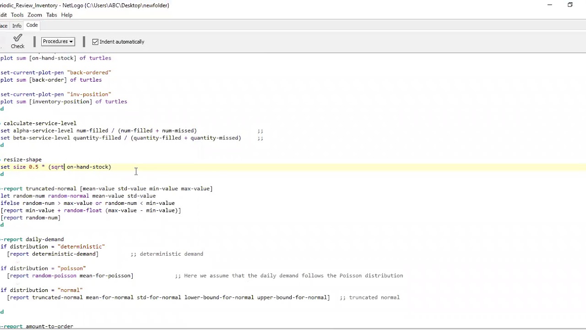The height and width of the screenshot is (330, 586).
Task: Place cursor on 'set size 0.5 * (sqrt on-hand-stock)' line
Action: 56,167
